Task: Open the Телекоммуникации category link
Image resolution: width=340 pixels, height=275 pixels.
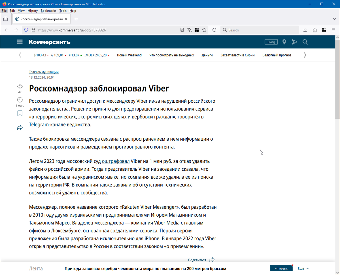Action: click(x=44, y=72)
